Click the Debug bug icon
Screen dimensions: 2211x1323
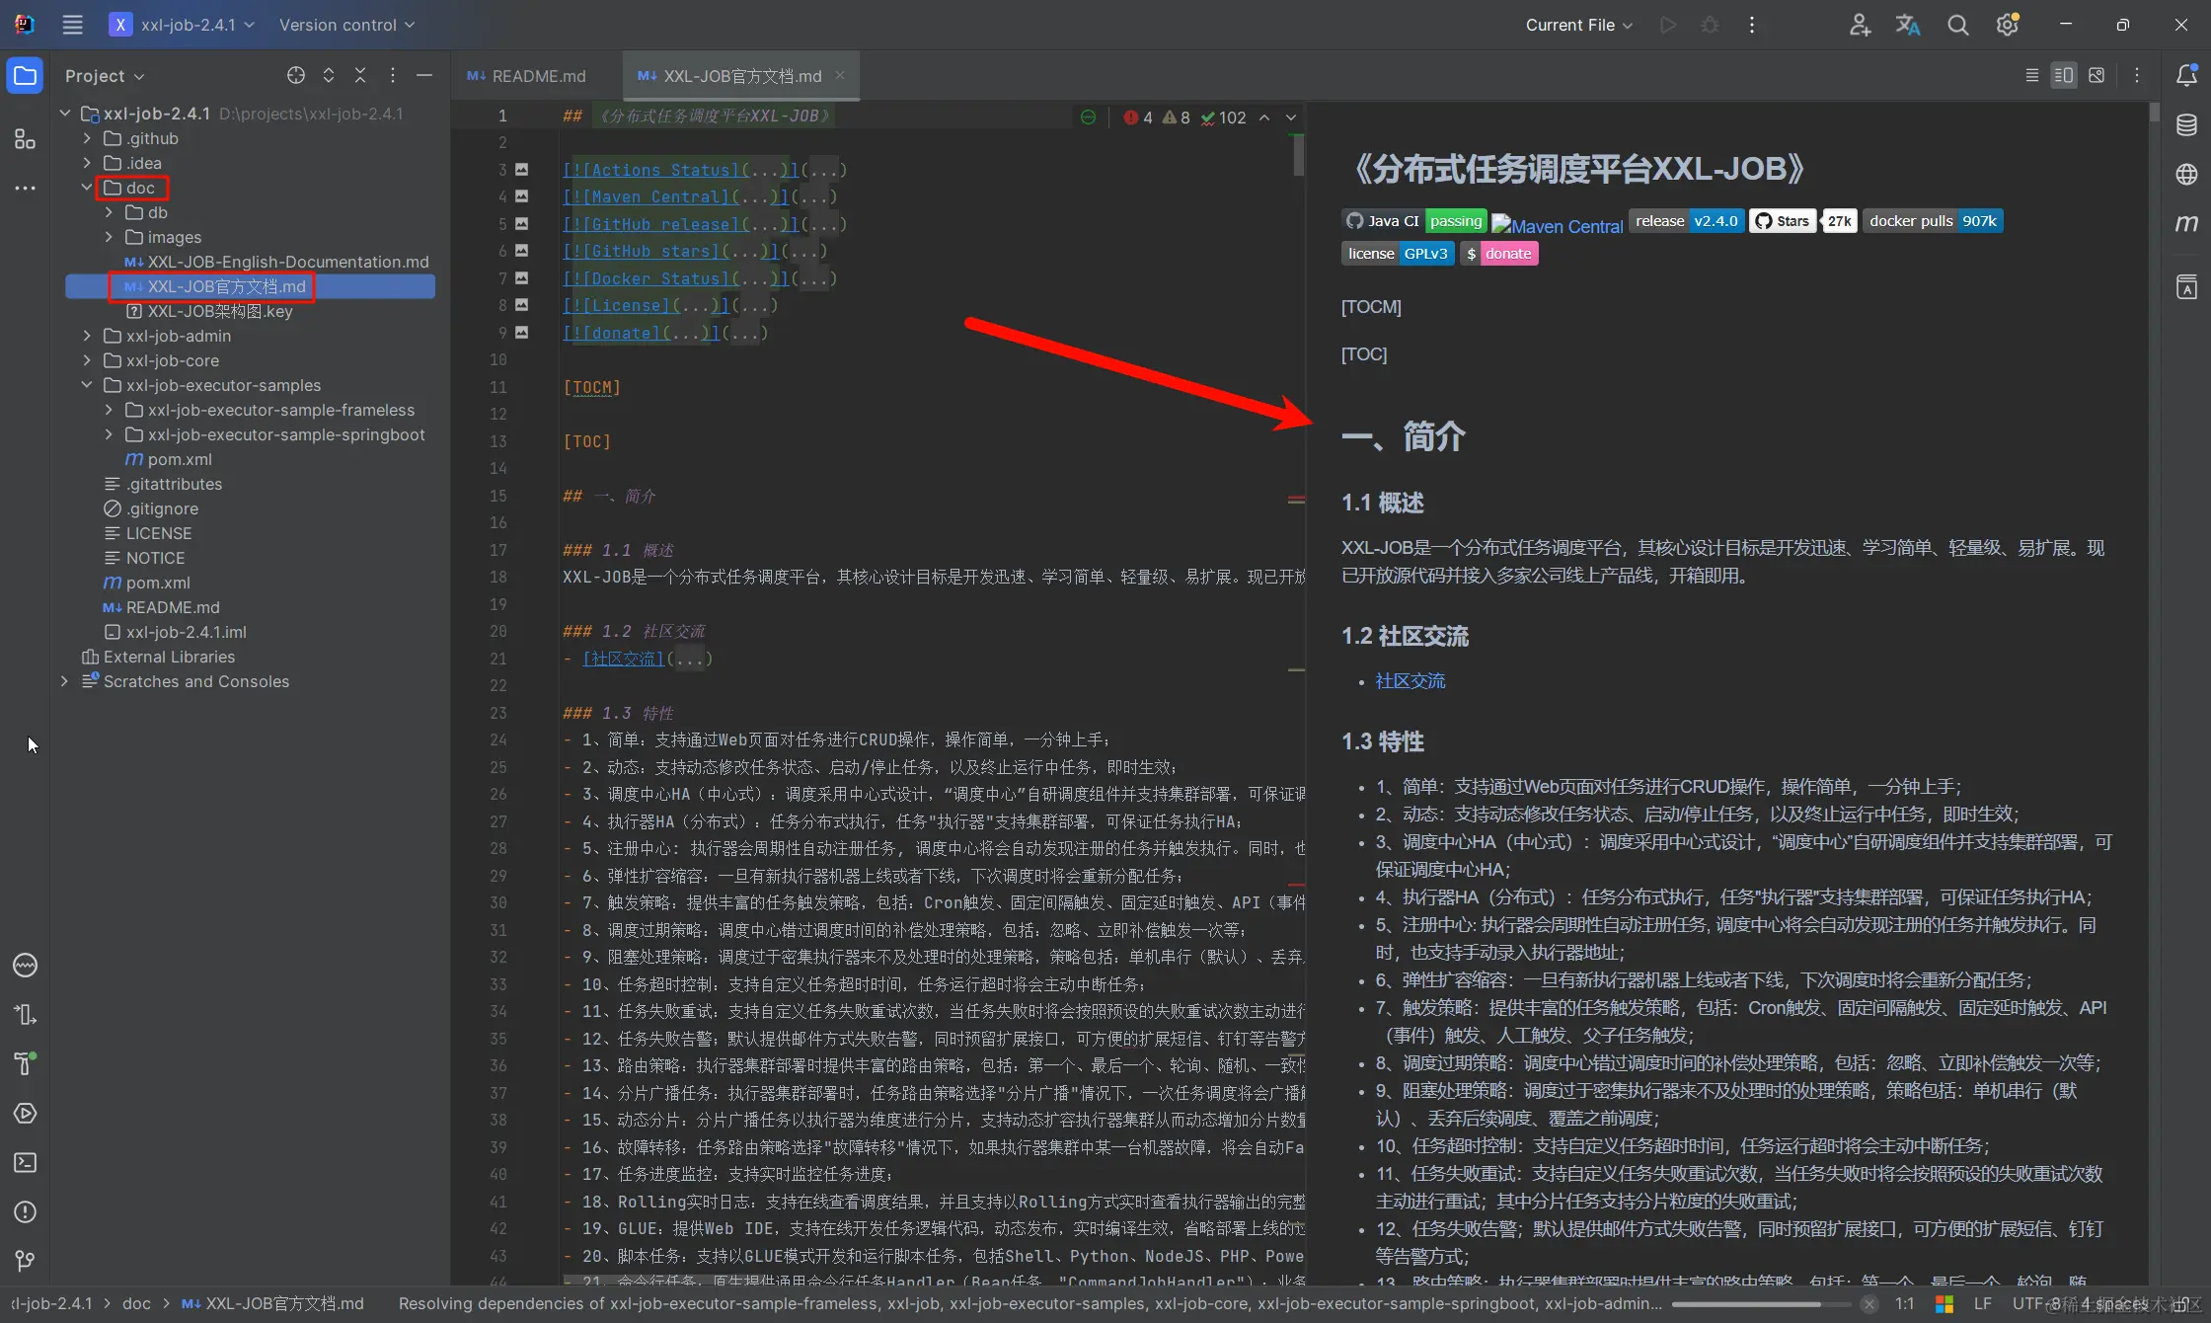click(1710, 25)
